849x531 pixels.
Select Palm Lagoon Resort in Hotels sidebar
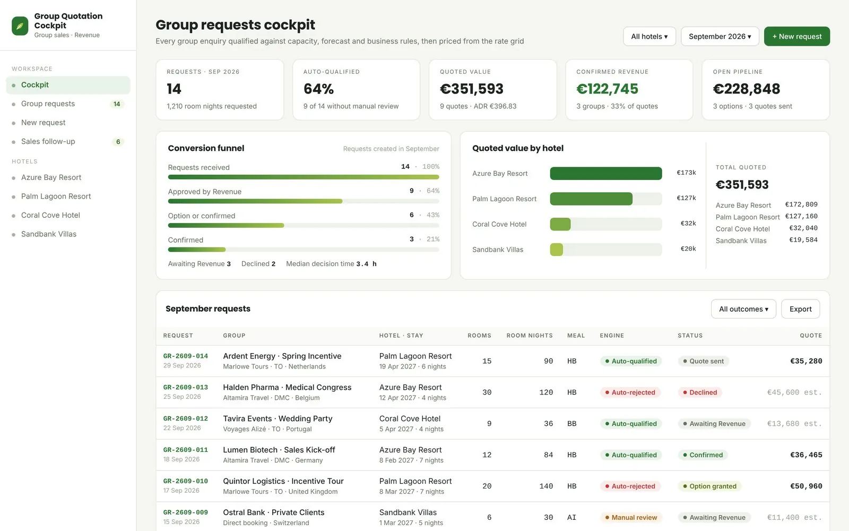click(68, 196)
